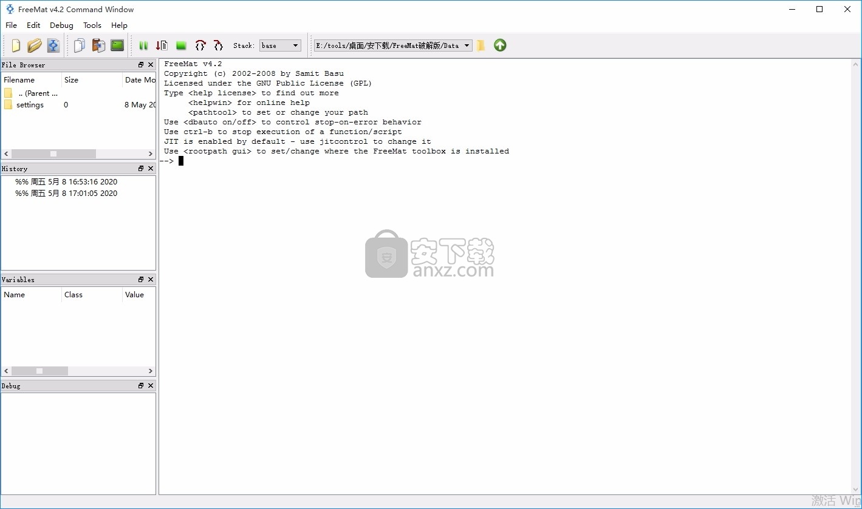The image size is (862, 509).
Task: Click the red-arrow document debug icon
Action: 162,46
